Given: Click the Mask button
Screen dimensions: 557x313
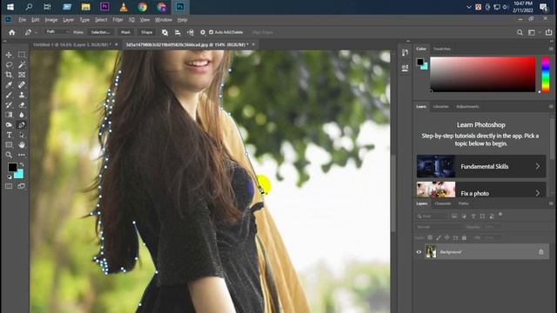Looking at the screenshot, I should (x=125, y=32).
